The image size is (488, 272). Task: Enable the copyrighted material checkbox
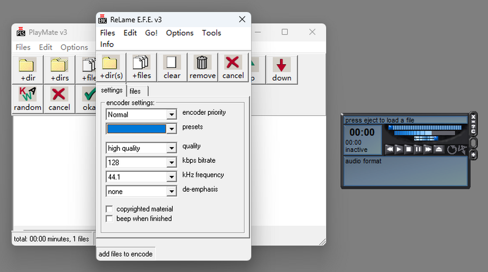point(109,209)
